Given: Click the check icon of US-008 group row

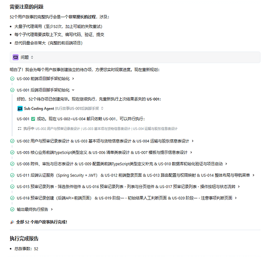Looking at the screenshot, I should [12, 164].
